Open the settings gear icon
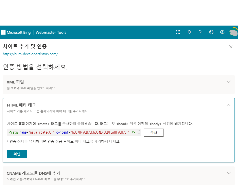Viewport: 239px width, 192px height. [x=222, y=32]
